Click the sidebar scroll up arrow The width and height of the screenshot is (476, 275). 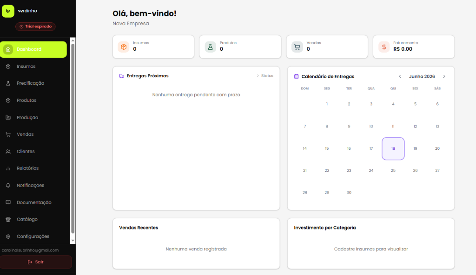point(73,40)
